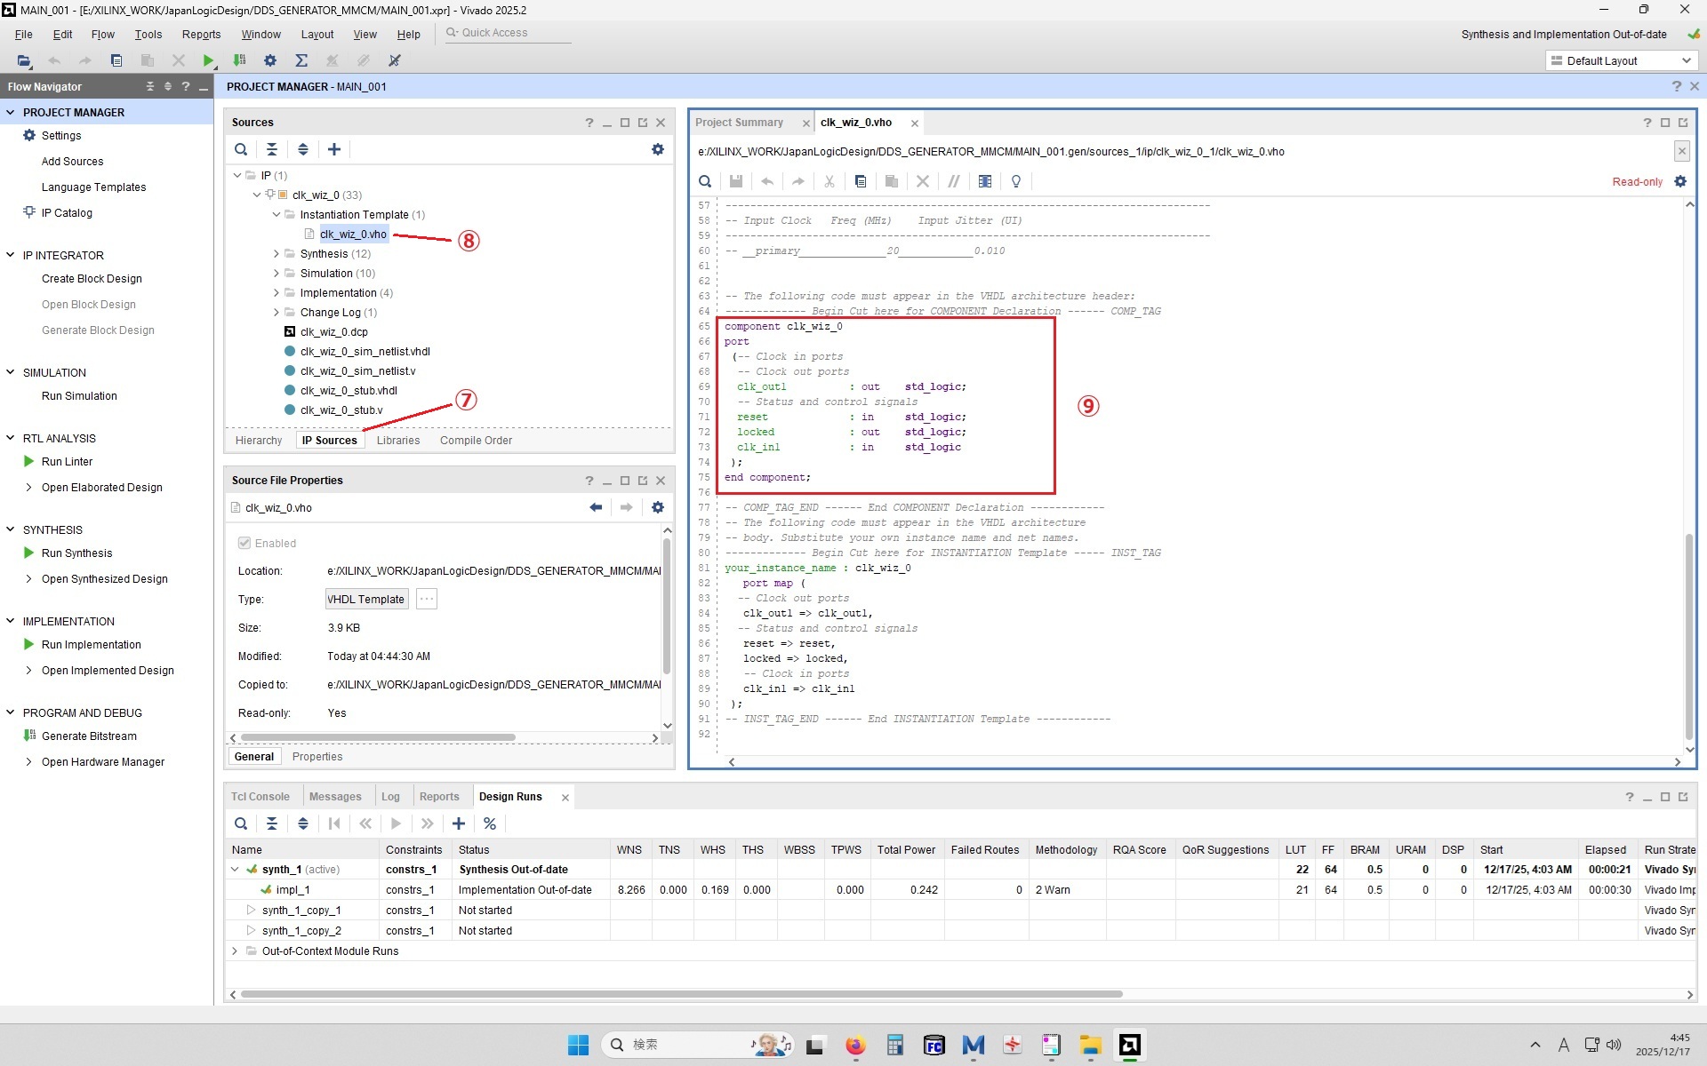This screenshot has height=1066, width=1707.
Task: Click the Sigma report toolbar icon
Action: tap(301, 60)
